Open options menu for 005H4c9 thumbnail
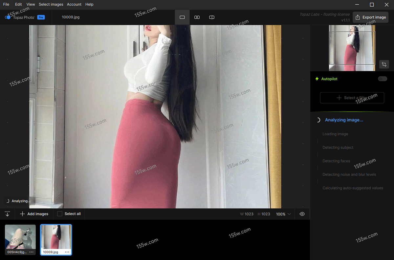394x260 pixels. click(x=32, y=252)
